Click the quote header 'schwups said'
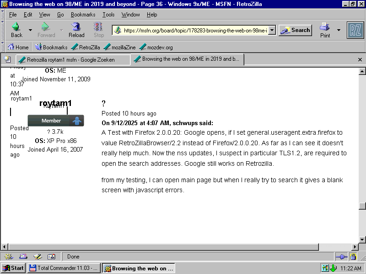The image size is (366, 274). (157, 123)
